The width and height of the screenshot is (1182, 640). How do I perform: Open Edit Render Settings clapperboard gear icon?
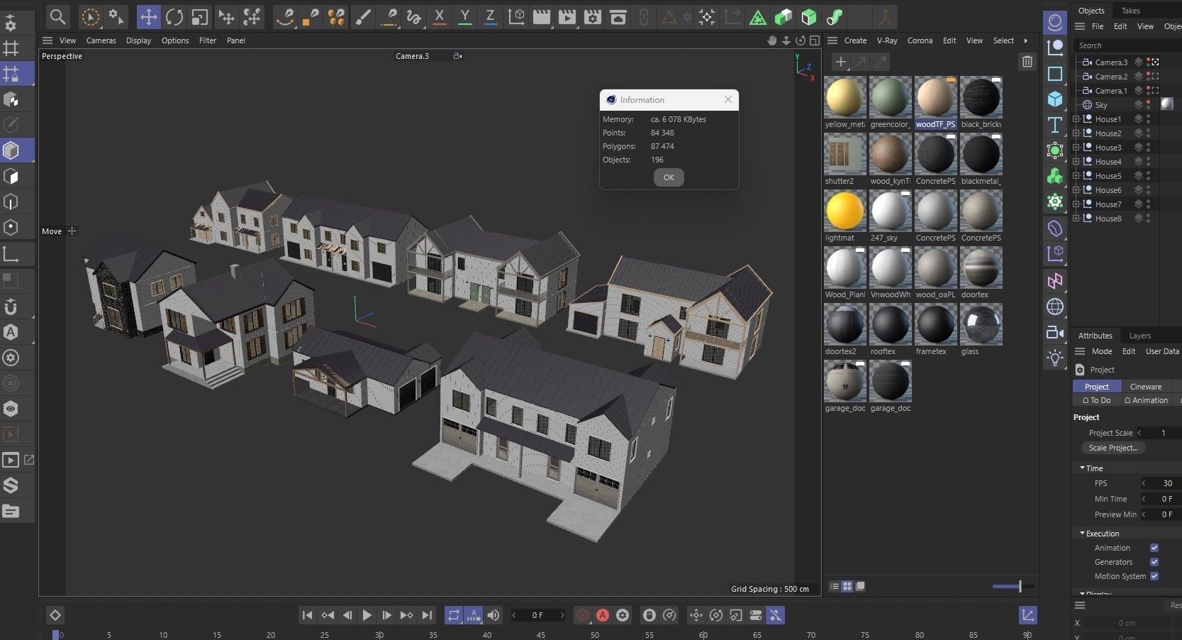click(x=593, y=16)
